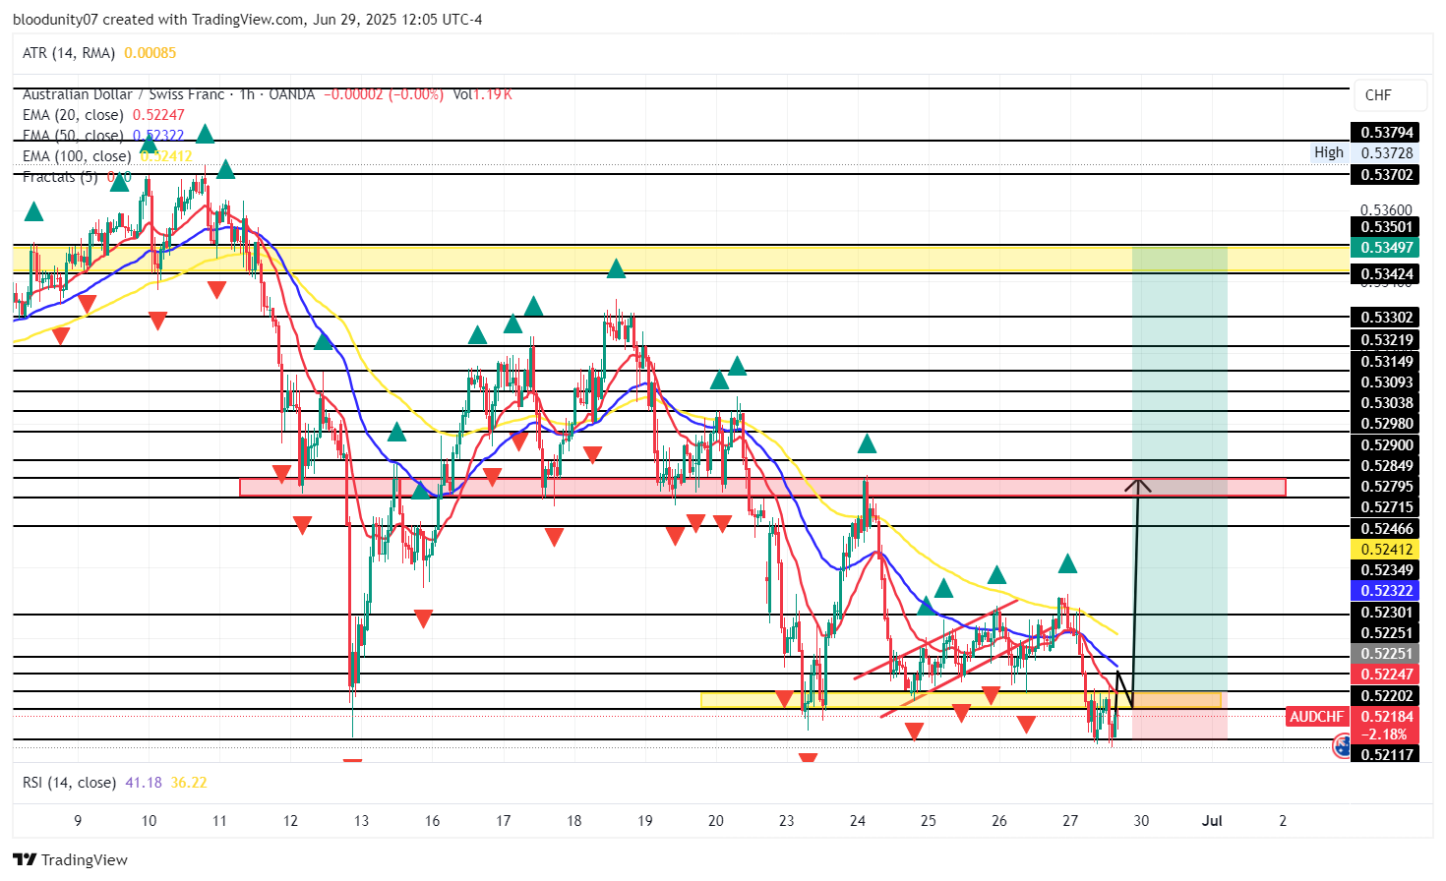Image resolution: width=1446 pixels, height=881 pixels.
Task: Click date 30 on the time axis
Action: [x=1141, y=821]
